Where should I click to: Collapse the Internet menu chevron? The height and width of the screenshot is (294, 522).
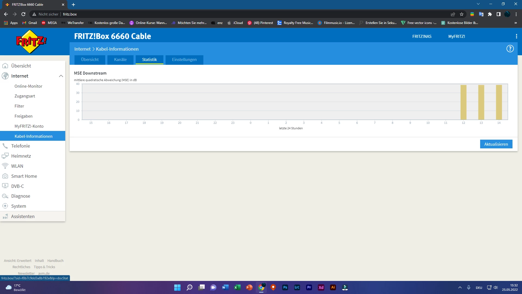pos(61,76)
